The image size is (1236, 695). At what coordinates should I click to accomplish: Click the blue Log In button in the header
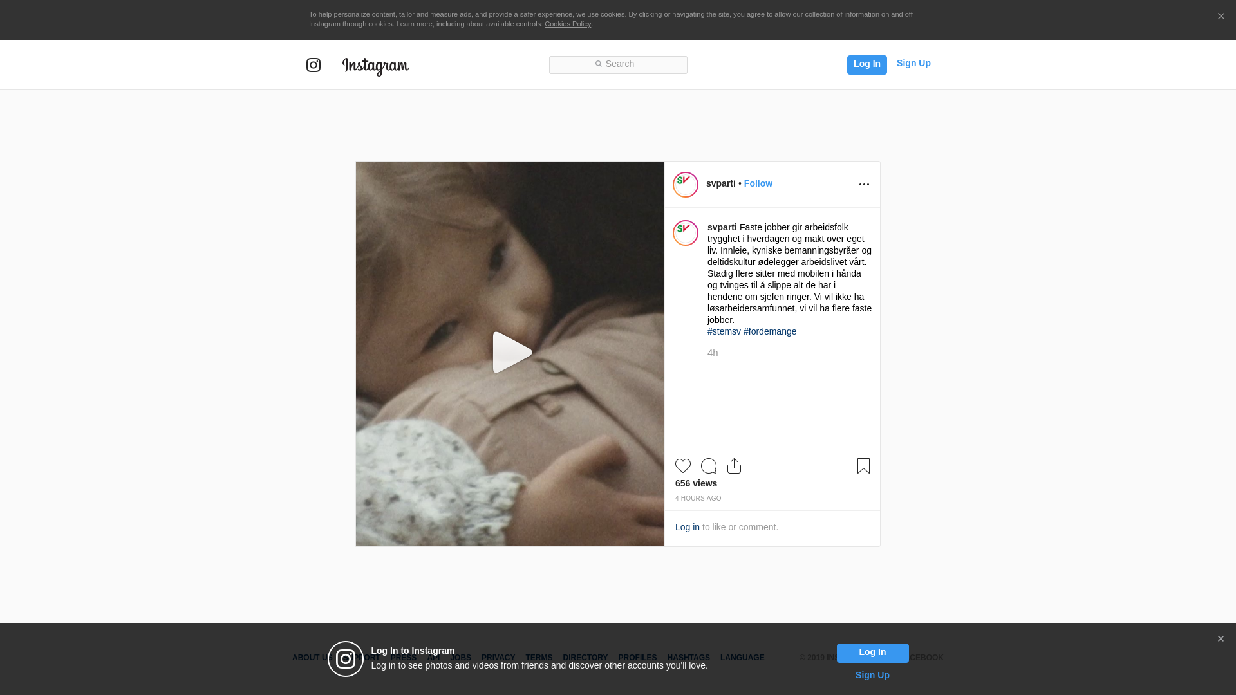(866, 64)
